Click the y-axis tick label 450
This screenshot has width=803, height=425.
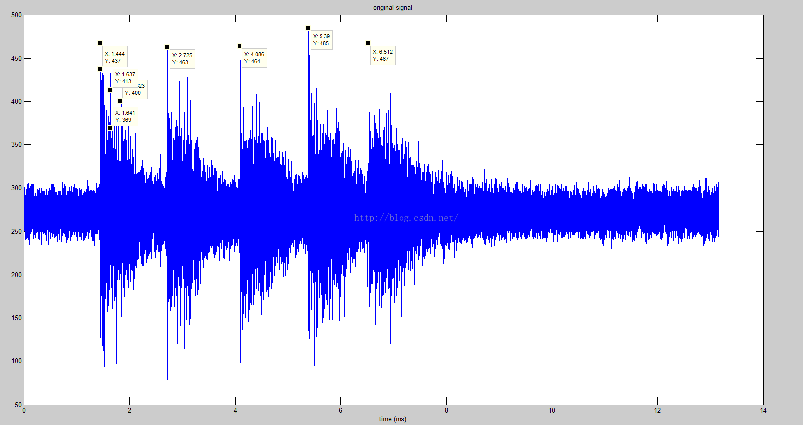(x=16, y=58)
